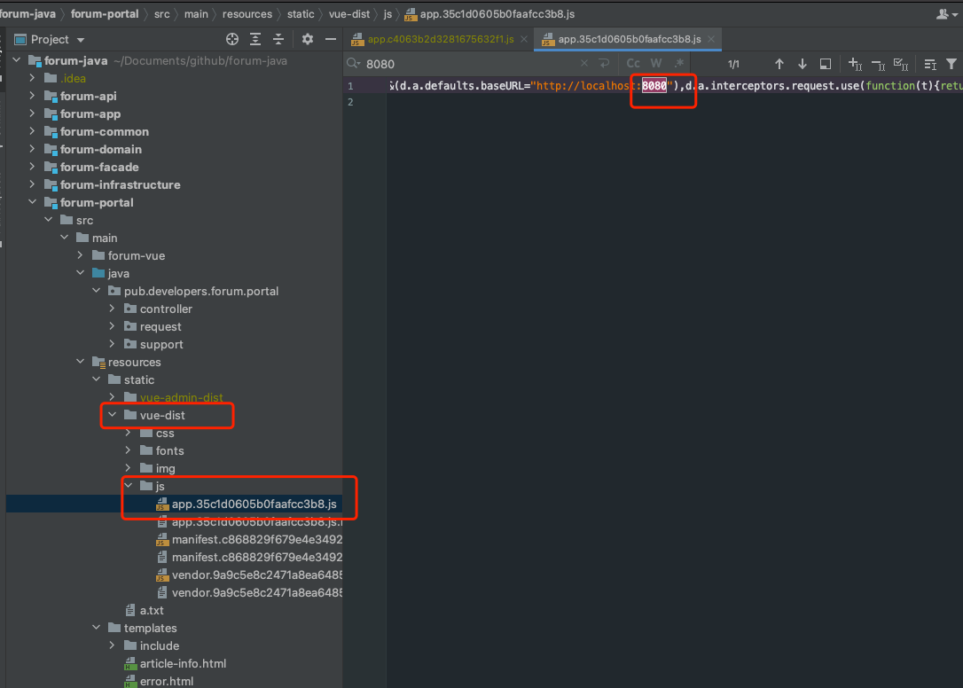Click forum-portal in the breadcrumb
Viewport: 963px width, 688px height.
[x=105, y=14]
